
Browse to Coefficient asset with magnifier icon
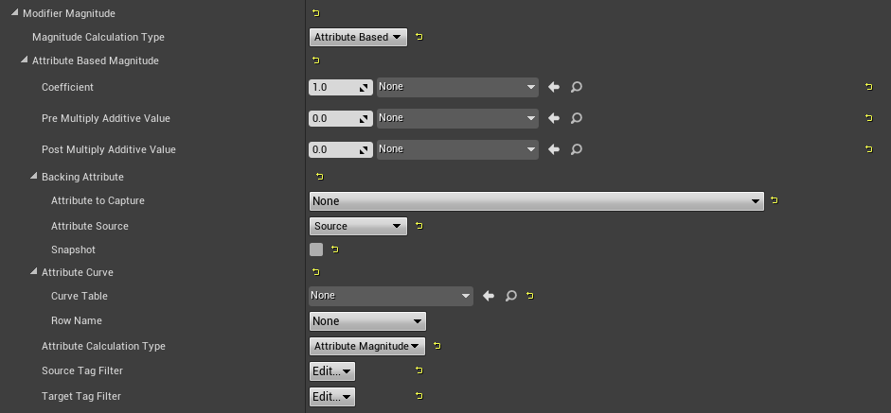(x=577, y=87)
